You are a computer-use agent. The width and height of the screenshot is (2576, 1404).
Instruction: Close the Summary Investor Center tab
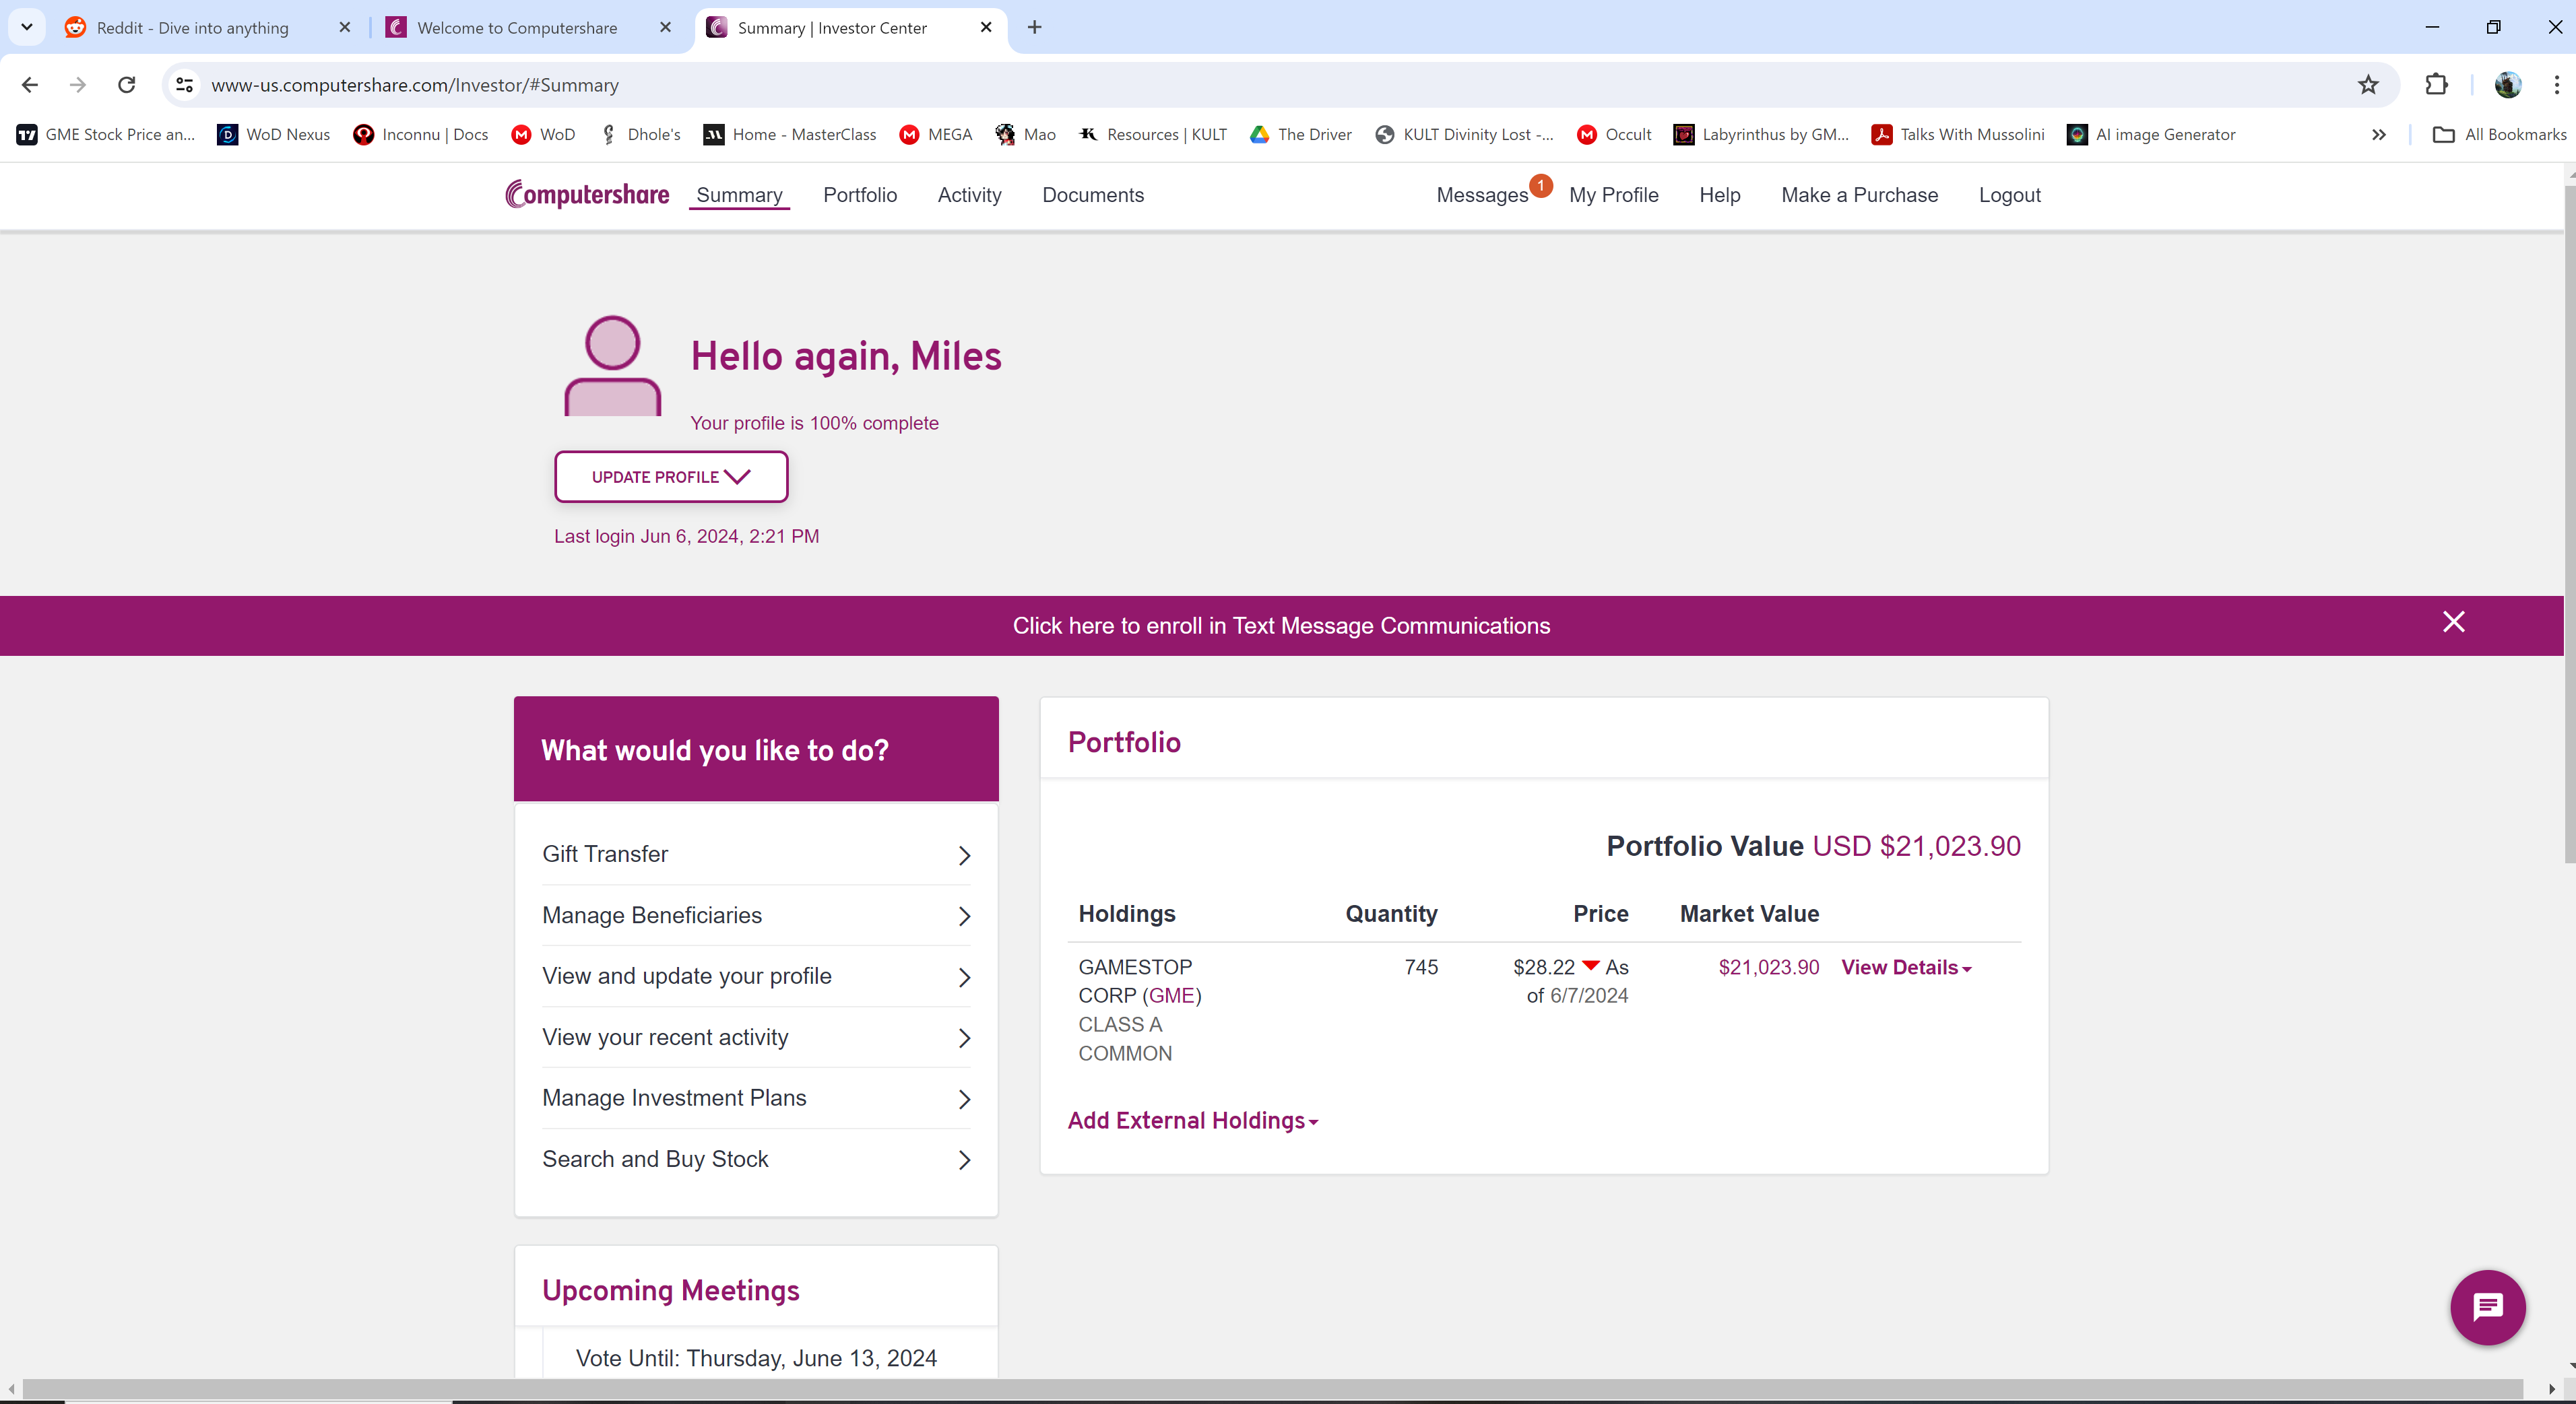986,27
